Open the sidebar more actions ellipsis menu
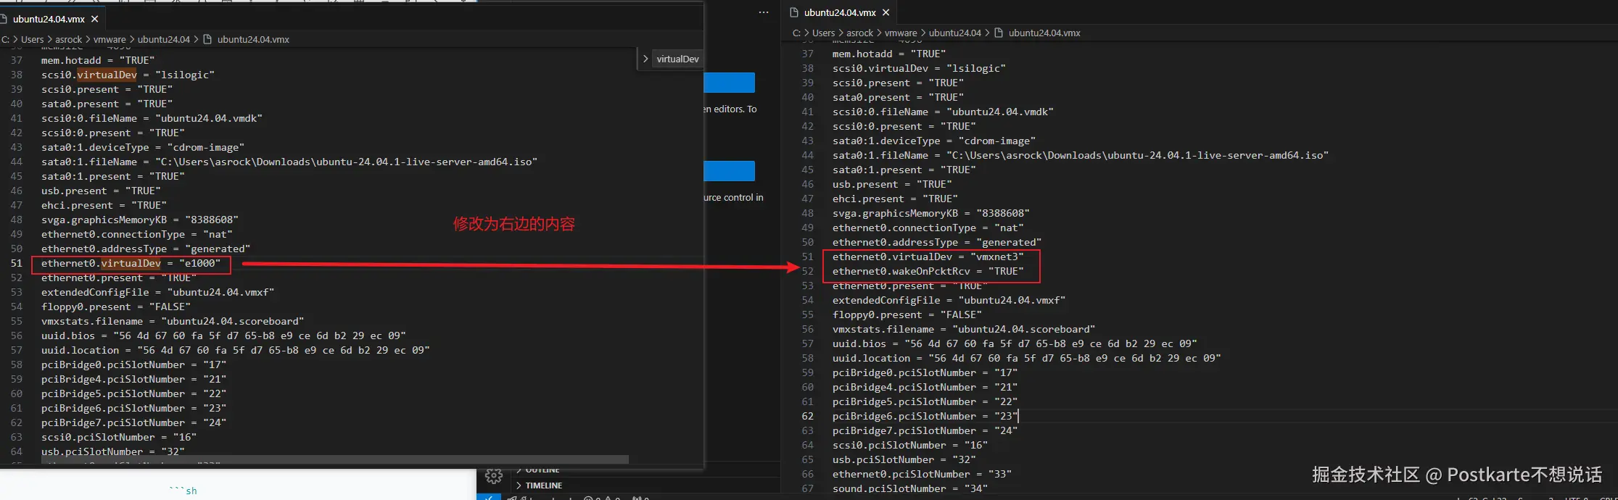1618x500 pixels. pos(763,12)
